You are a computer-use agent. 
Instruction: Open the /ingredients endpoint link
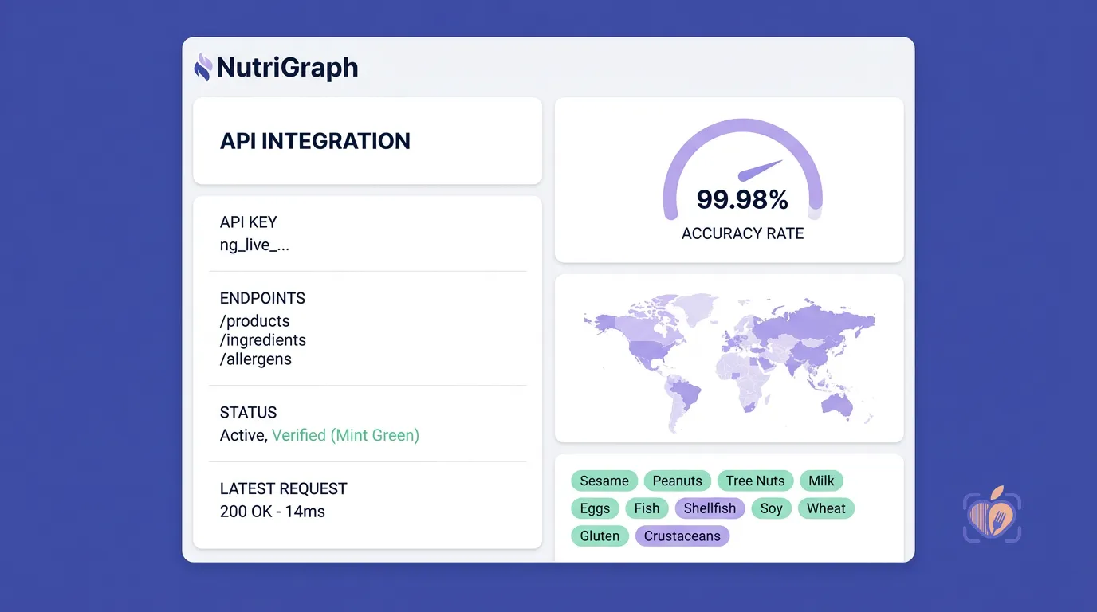click(263, 340)
